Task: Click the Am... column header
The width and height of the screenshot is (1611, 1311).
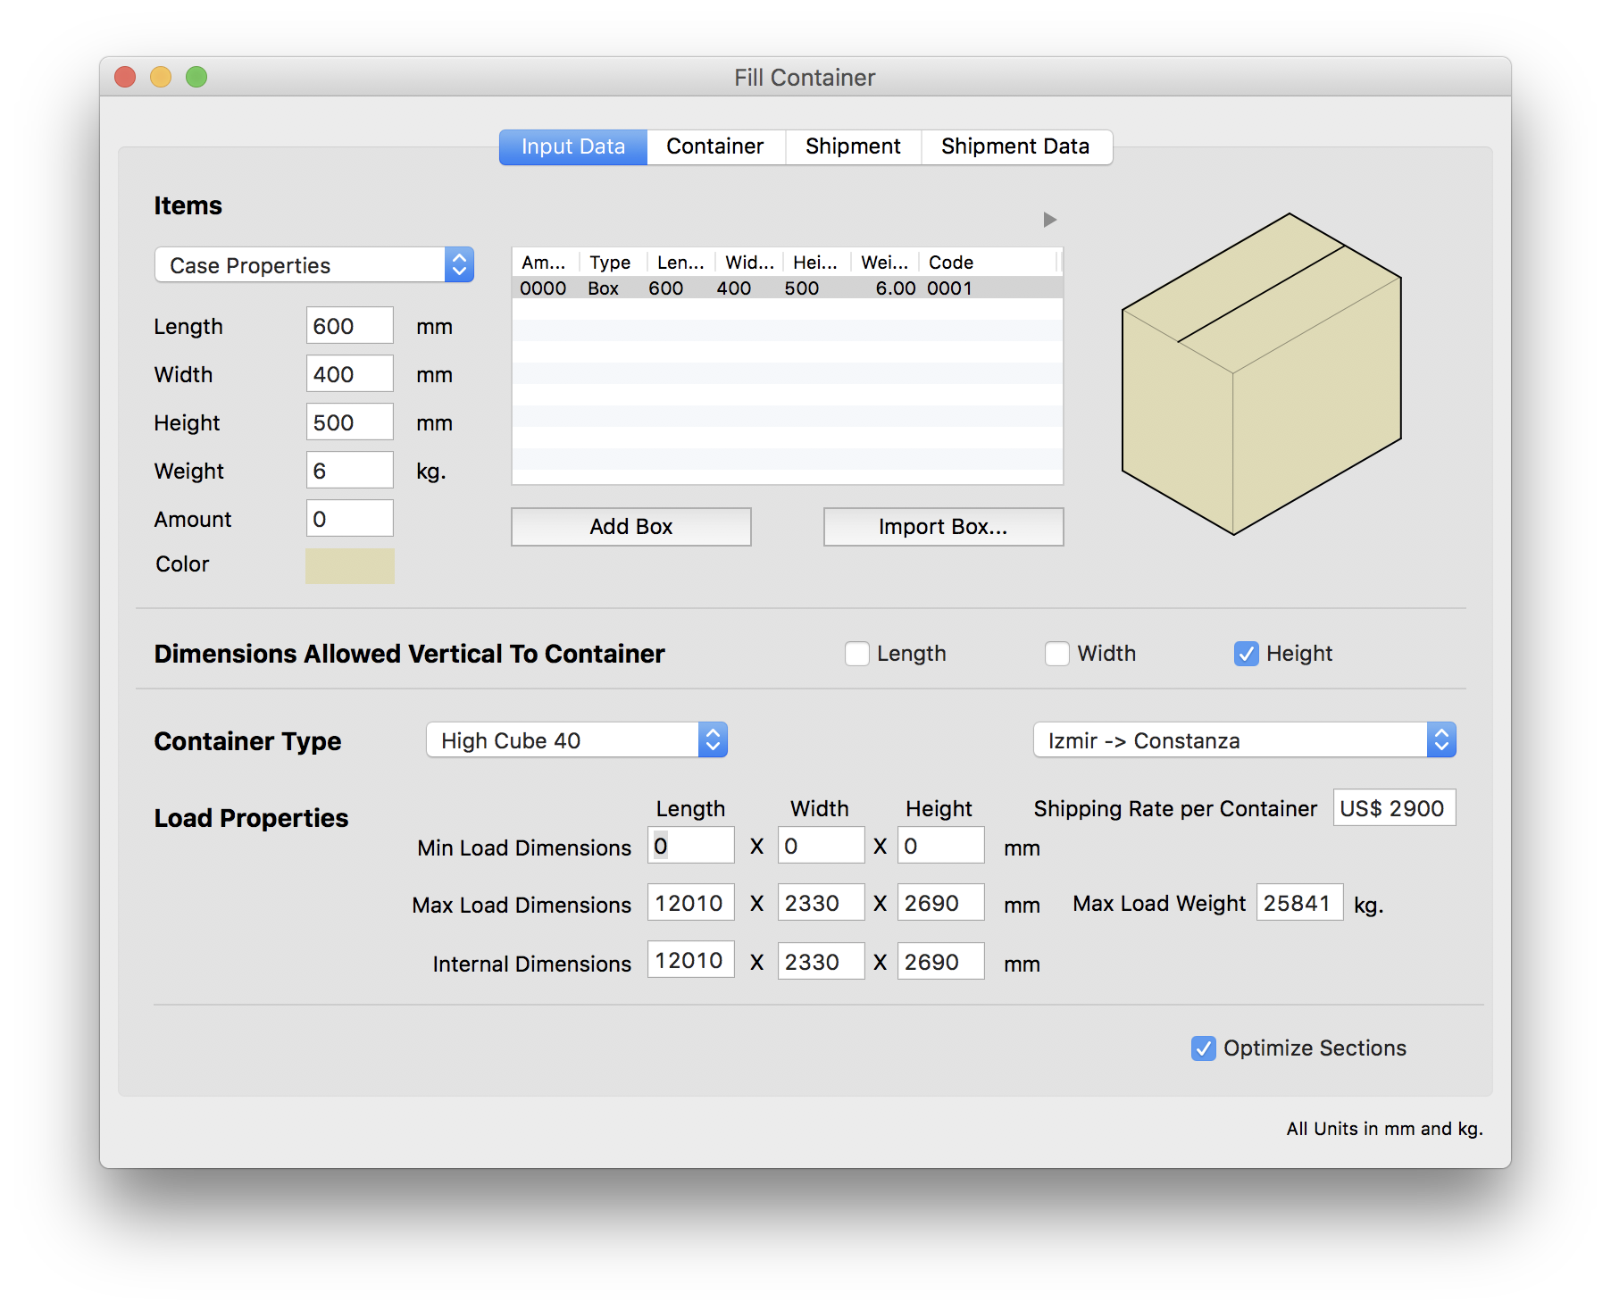Action: 546,263
